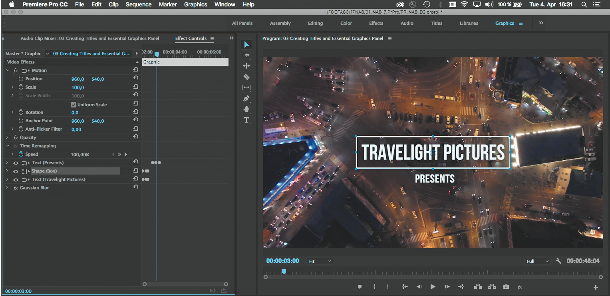Open the Sequence menu
The height and width of the screenshot is (296, 610).
pos(139,4)
